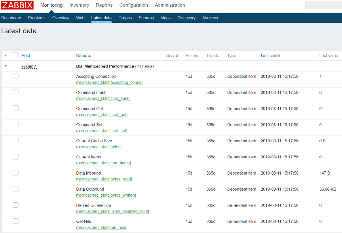Sort table by Last check column
This screenshot has width=342, height=233.
point(270,56)
